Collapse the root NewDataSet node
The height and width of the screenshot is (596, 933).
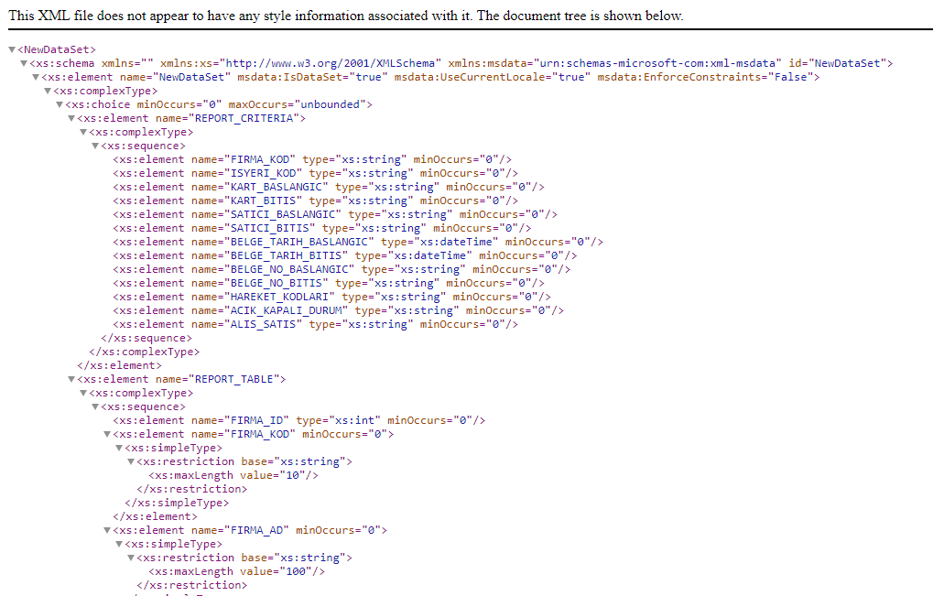[12, 49]
